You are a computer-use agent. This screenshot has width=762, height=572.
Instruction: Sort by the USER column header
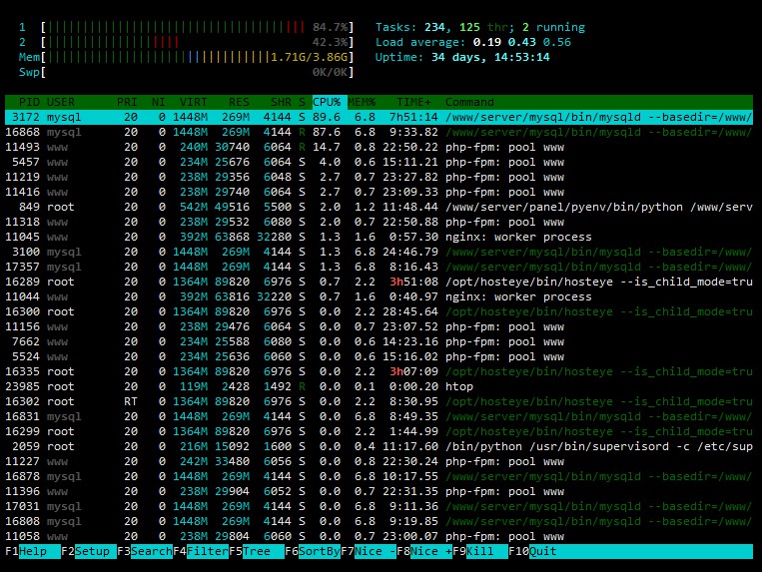[61, 103]
